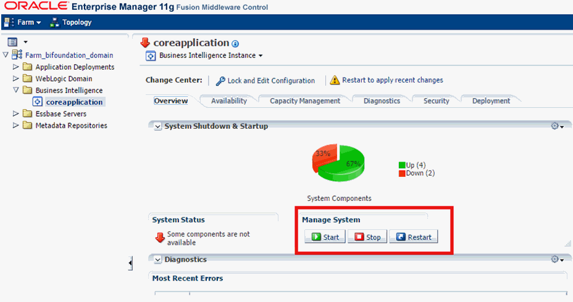
Task: Expand the Essbase Servers folder
Action: [x=15, y=113]
